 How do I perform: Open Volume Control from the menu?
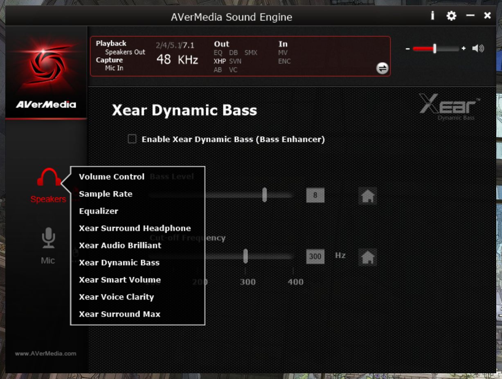[x=112, y=177]
